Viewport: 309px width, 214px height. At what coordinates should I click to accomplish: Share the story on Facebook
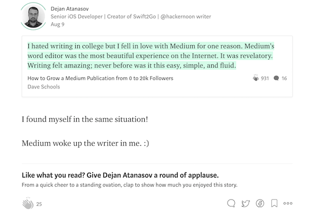pos(260,203)
